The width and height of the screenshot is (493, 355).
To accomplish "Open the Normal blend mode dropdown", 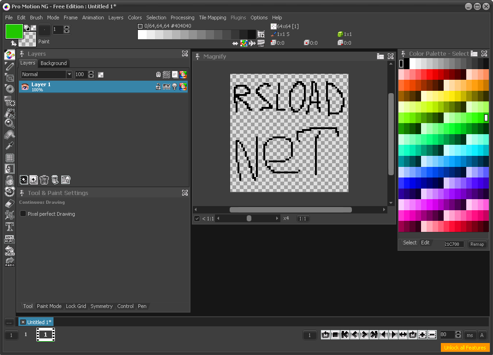I will point(69,74).
